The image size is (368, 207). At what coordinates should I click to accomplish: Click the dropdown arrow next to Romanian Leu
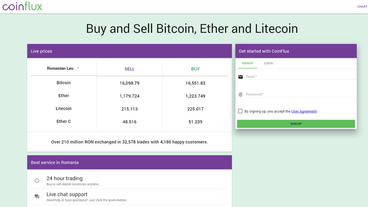pos(78,68)
